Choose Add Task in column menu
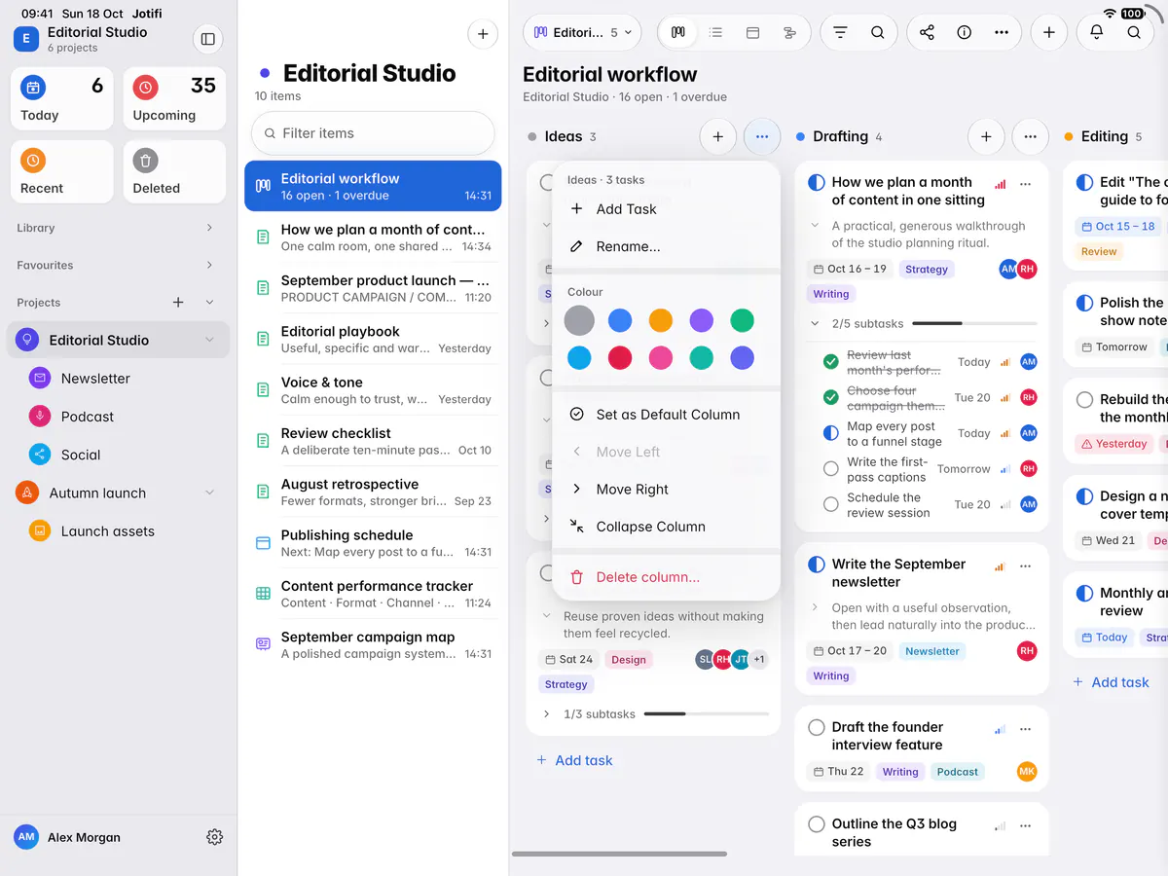Viewport: 1168px width, 876px height. tap(666, 209)
